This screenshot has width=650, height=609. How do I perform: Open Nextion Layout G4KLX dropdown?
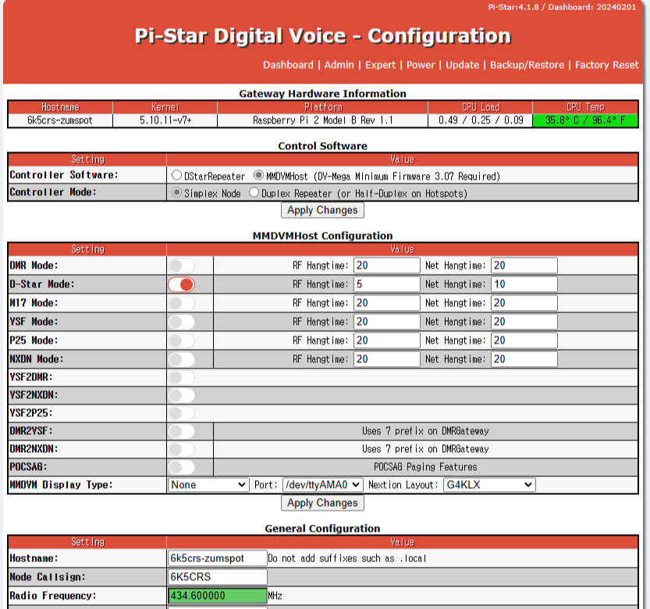pyautogui.click(x=489, y=485)
